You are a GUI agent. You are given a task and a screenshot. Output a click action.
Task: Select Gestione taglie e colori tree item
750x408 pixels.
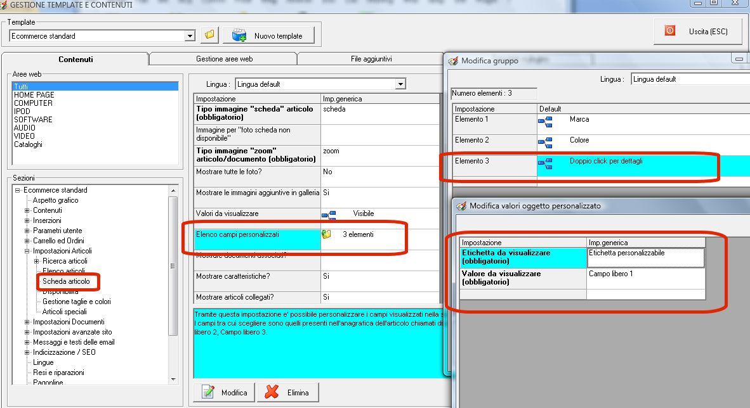click(x=77, y=302)
